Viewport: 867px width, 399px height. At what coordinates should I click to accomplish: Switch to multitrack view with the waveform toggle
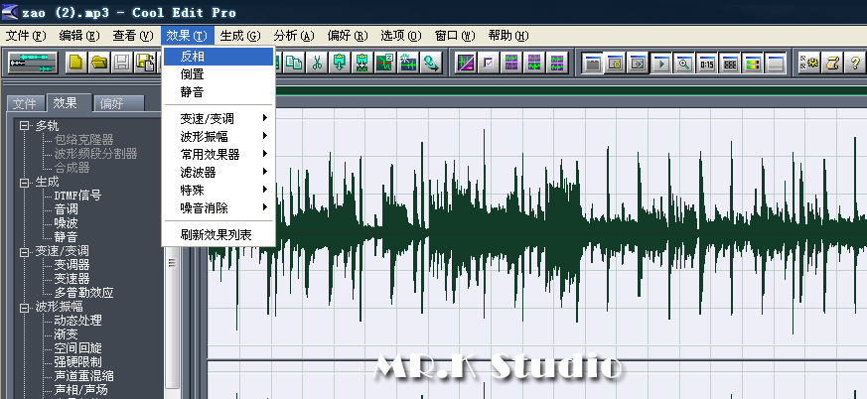[x=33, y=63]
